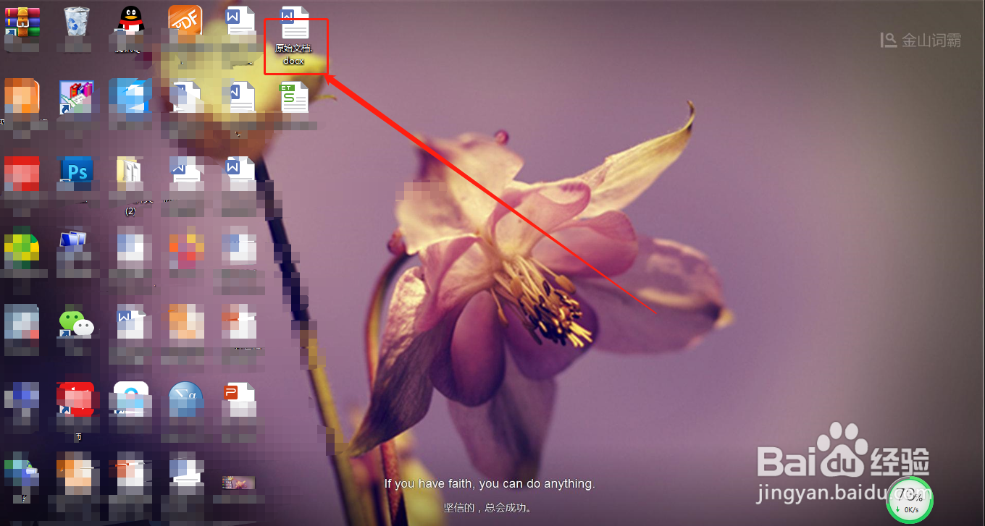Image resolution: width=985 pixels, height=526 pixels.
Task: Select the Word document beside the ET spreadsheet
Action: (240, 97)
